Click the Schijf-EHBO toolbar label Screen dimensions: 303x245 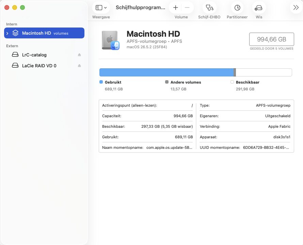(209, 17)
